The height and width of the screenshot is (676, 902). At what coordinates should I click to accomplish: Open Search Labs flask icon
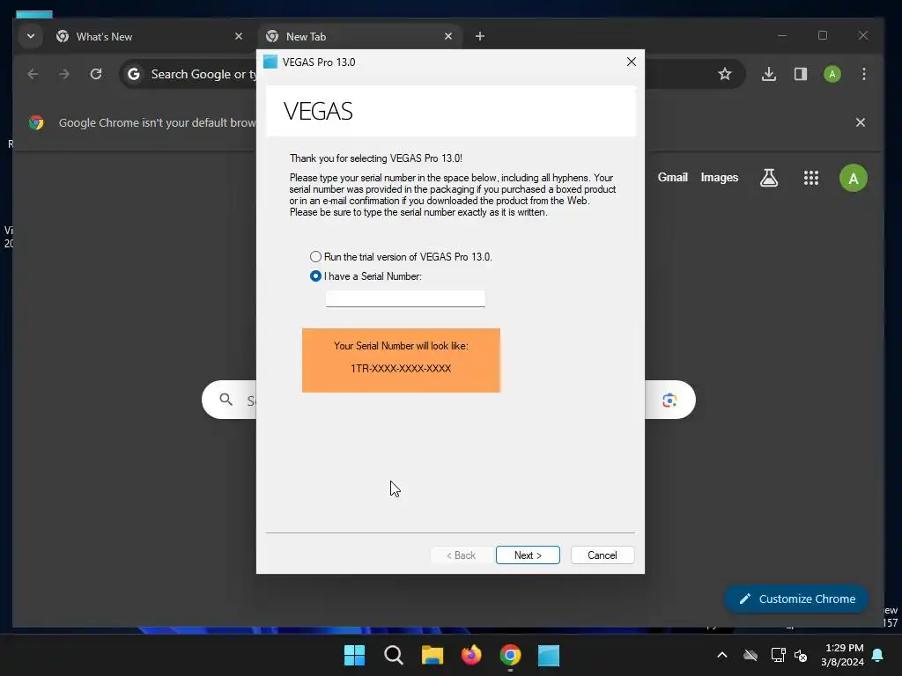(x=768, y=178)
